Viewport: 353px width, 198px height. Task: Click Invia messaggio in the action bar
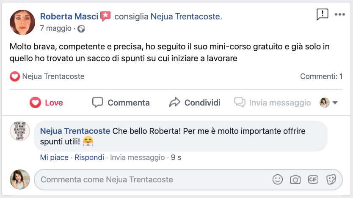coord(273,103)
